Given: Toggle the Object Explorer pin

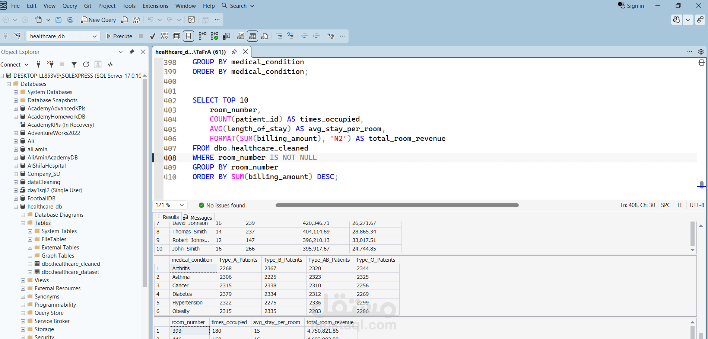Looking at the screenshot, I should pyautogui.click(x=131, y=52).
